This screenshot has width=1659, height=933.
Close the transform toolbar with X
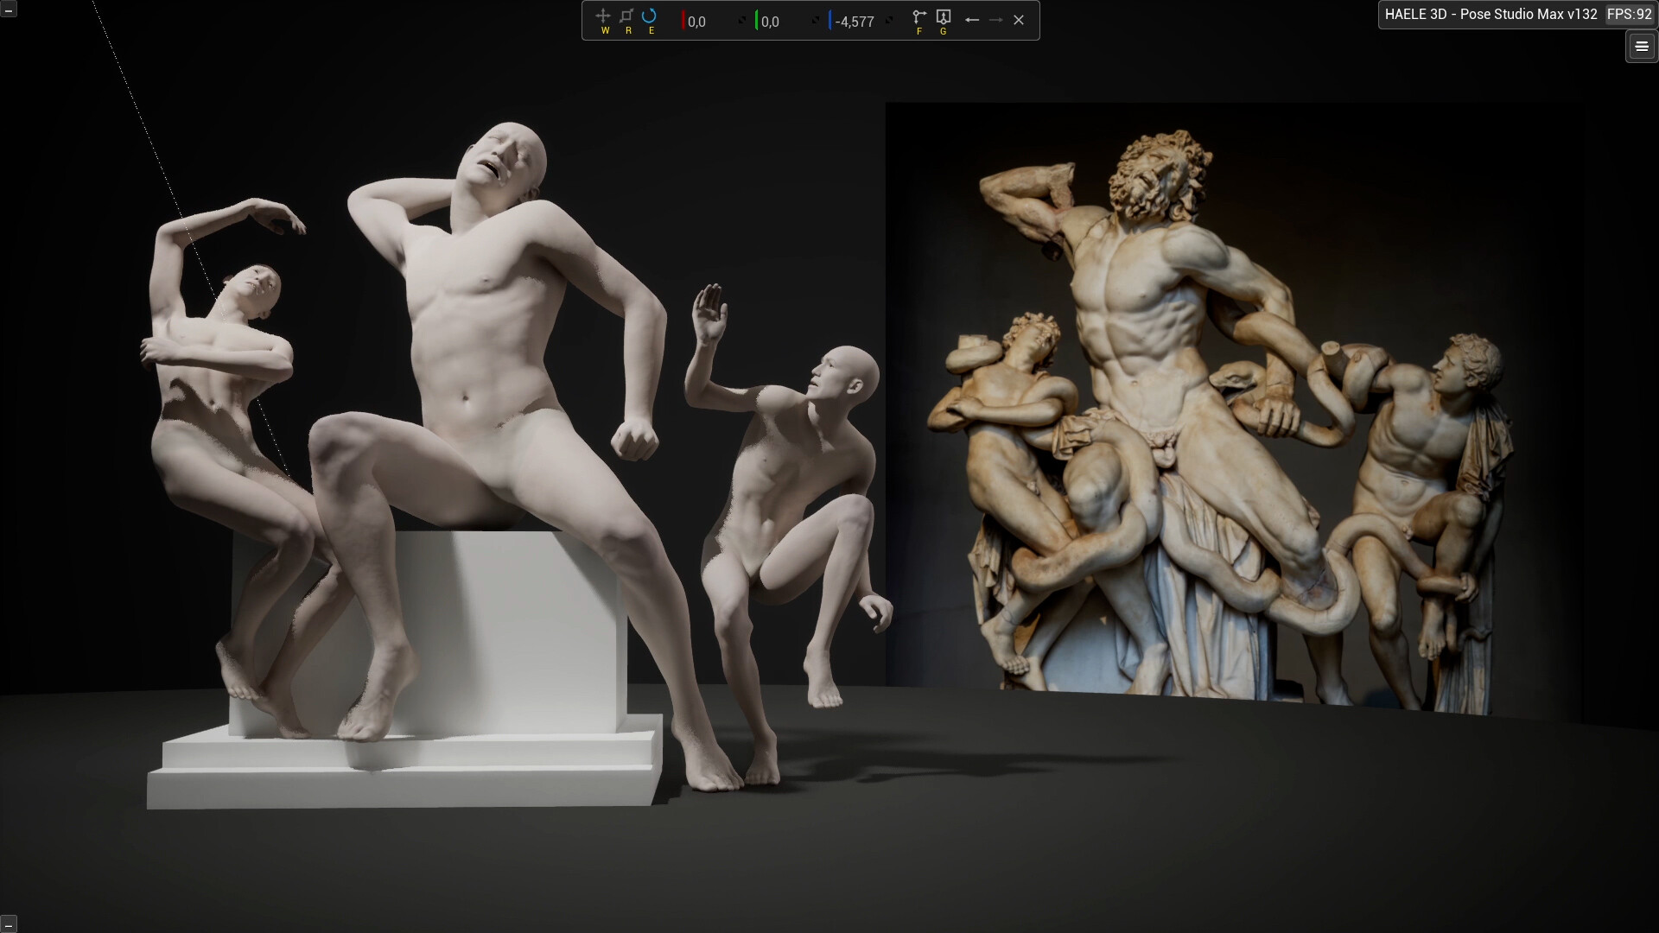pyautogui.click(x=1019, y=20)
